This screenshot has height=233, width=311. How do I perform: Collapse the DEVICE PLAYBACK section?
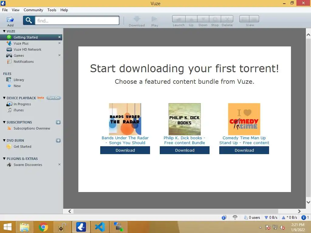coord(4,98)
